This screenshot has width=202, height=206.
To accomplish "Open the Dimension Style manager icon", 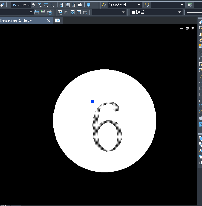I will [x=147, y=5].
